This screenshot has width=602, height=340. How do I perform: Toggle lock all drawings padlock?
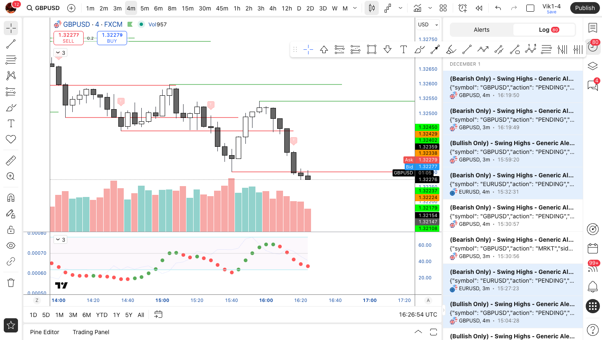click(x=11, y=230)
